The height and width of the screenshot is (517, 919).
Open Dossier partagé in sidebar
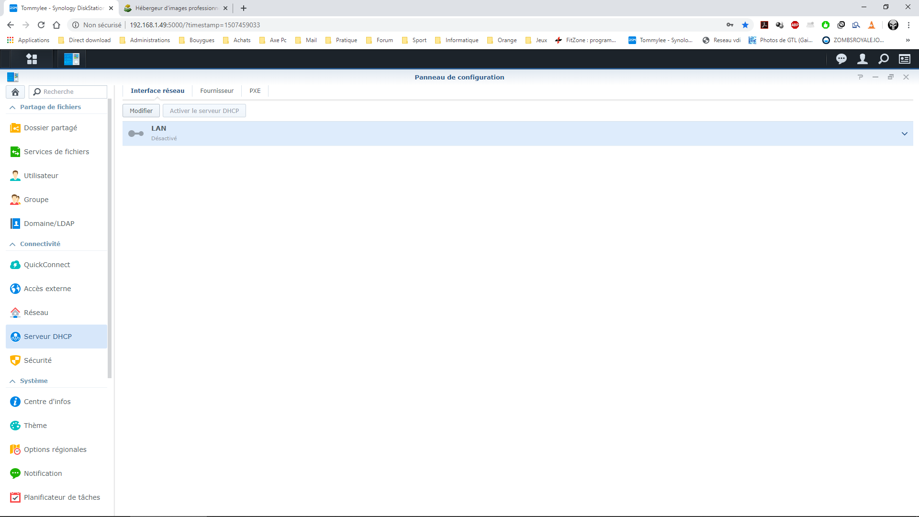point(50,128)
